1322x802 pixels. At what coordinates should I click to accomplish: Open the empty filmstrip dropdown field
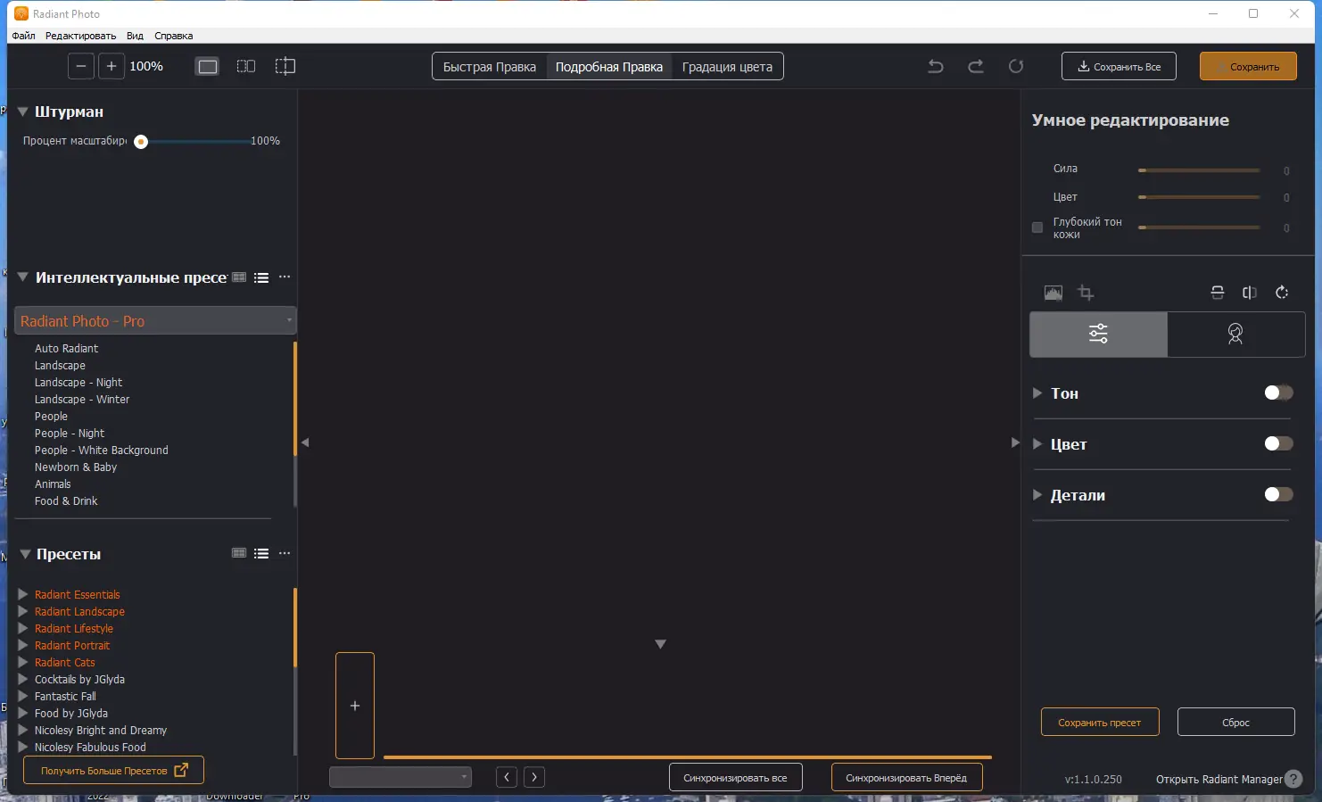point(401,777)
